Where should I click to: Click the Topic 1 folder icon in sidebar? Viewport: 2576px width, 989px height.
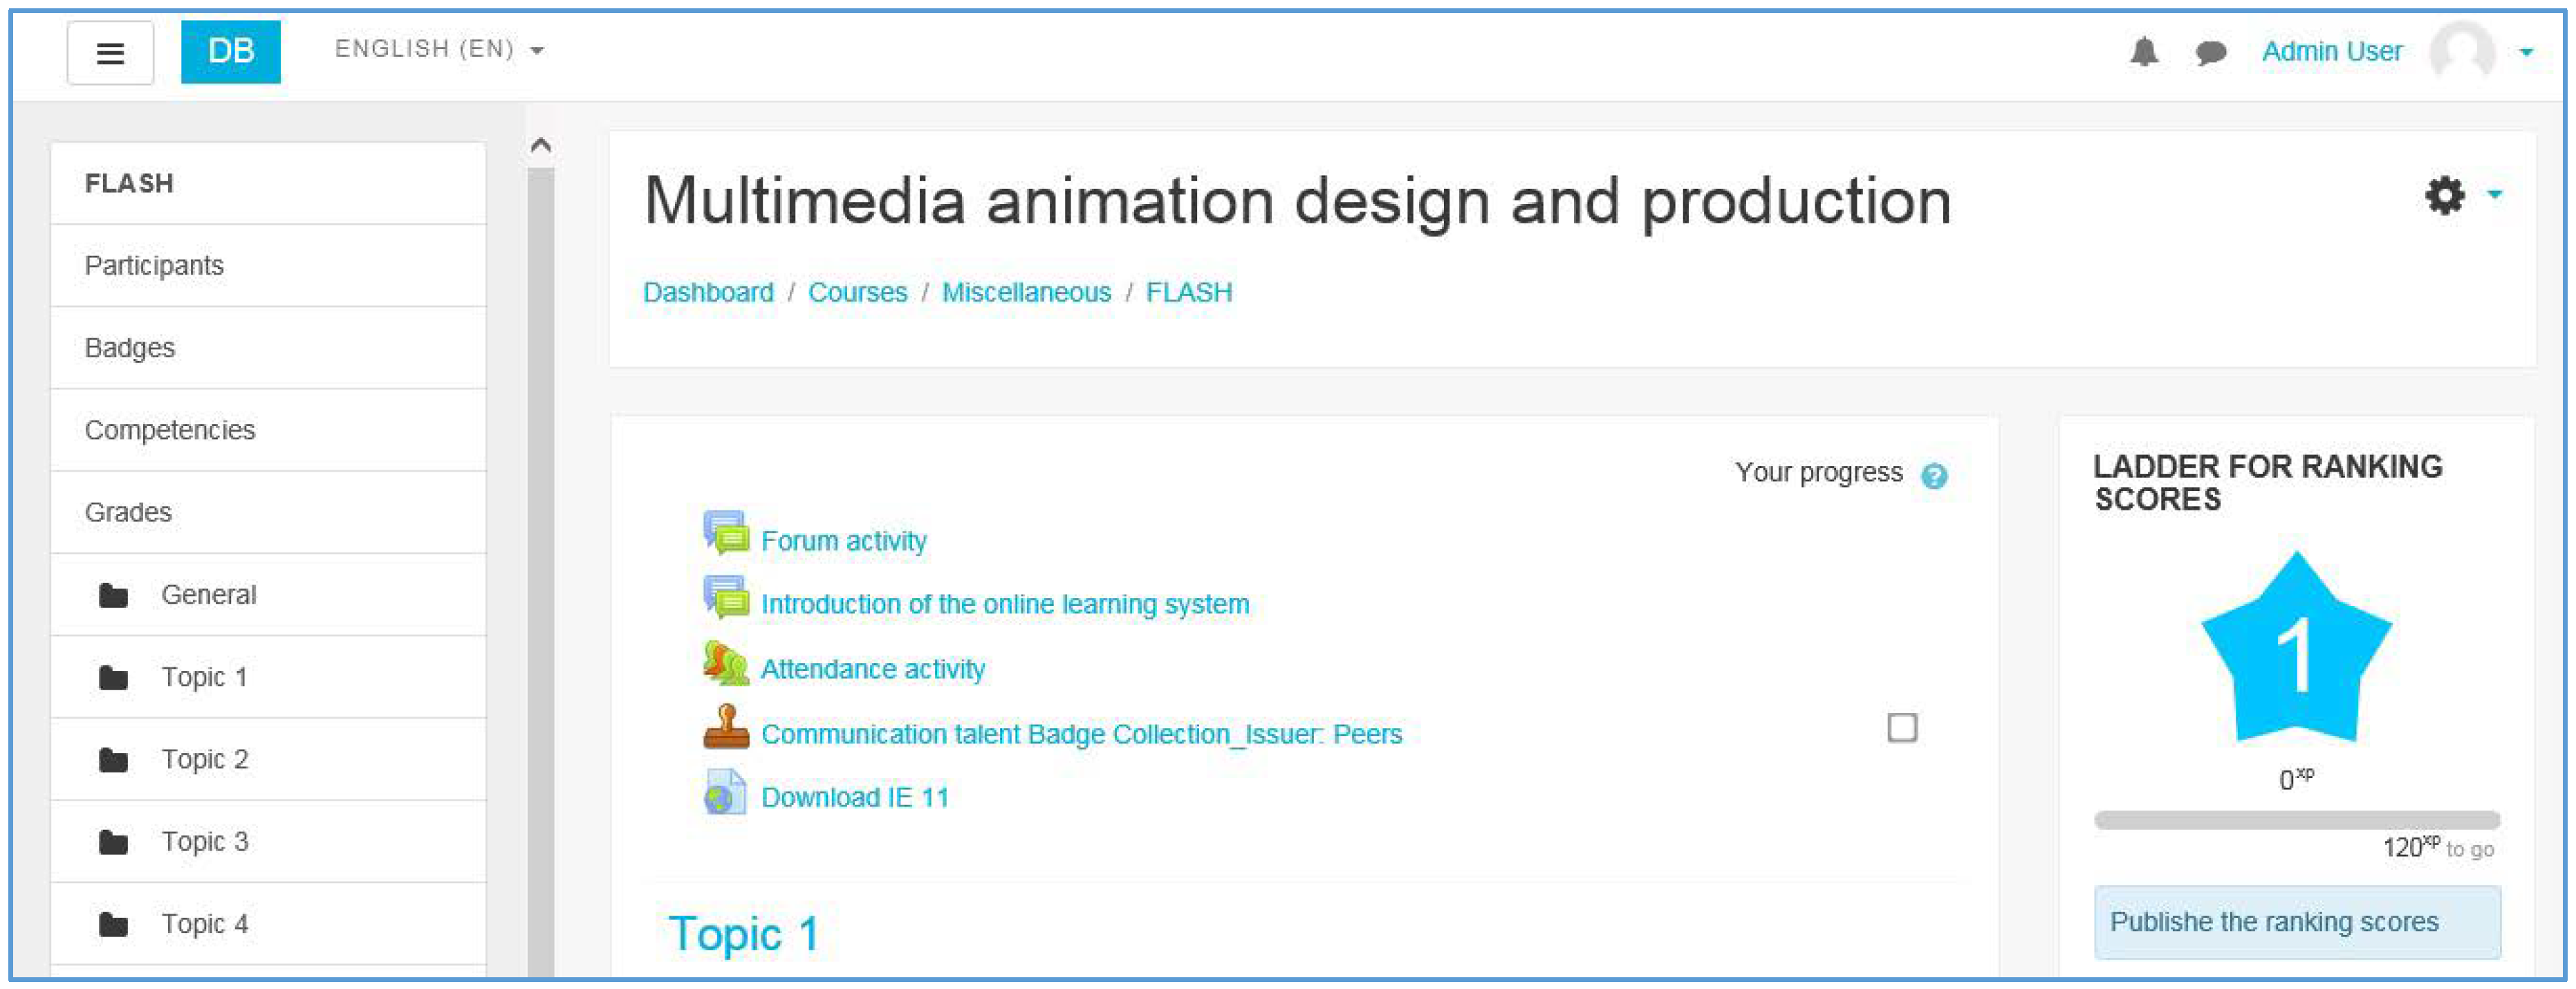click(x=113, y=678)
